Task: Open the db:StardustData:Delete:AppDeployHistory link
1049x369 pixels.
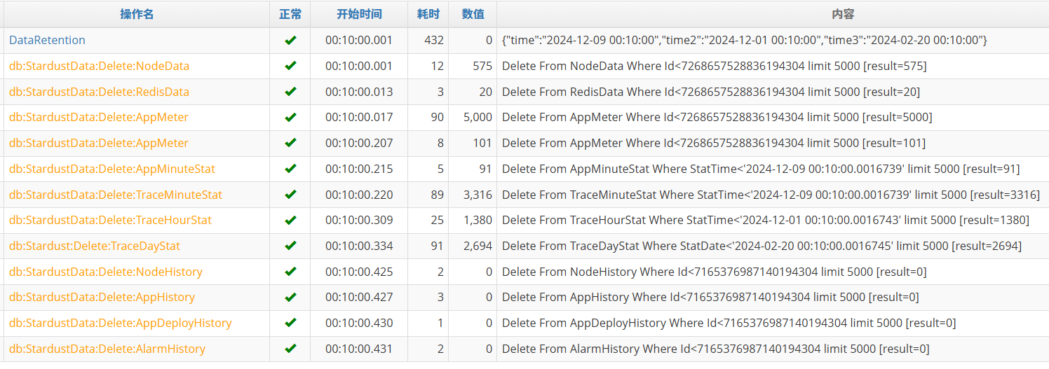Action: tap(120, 323)
